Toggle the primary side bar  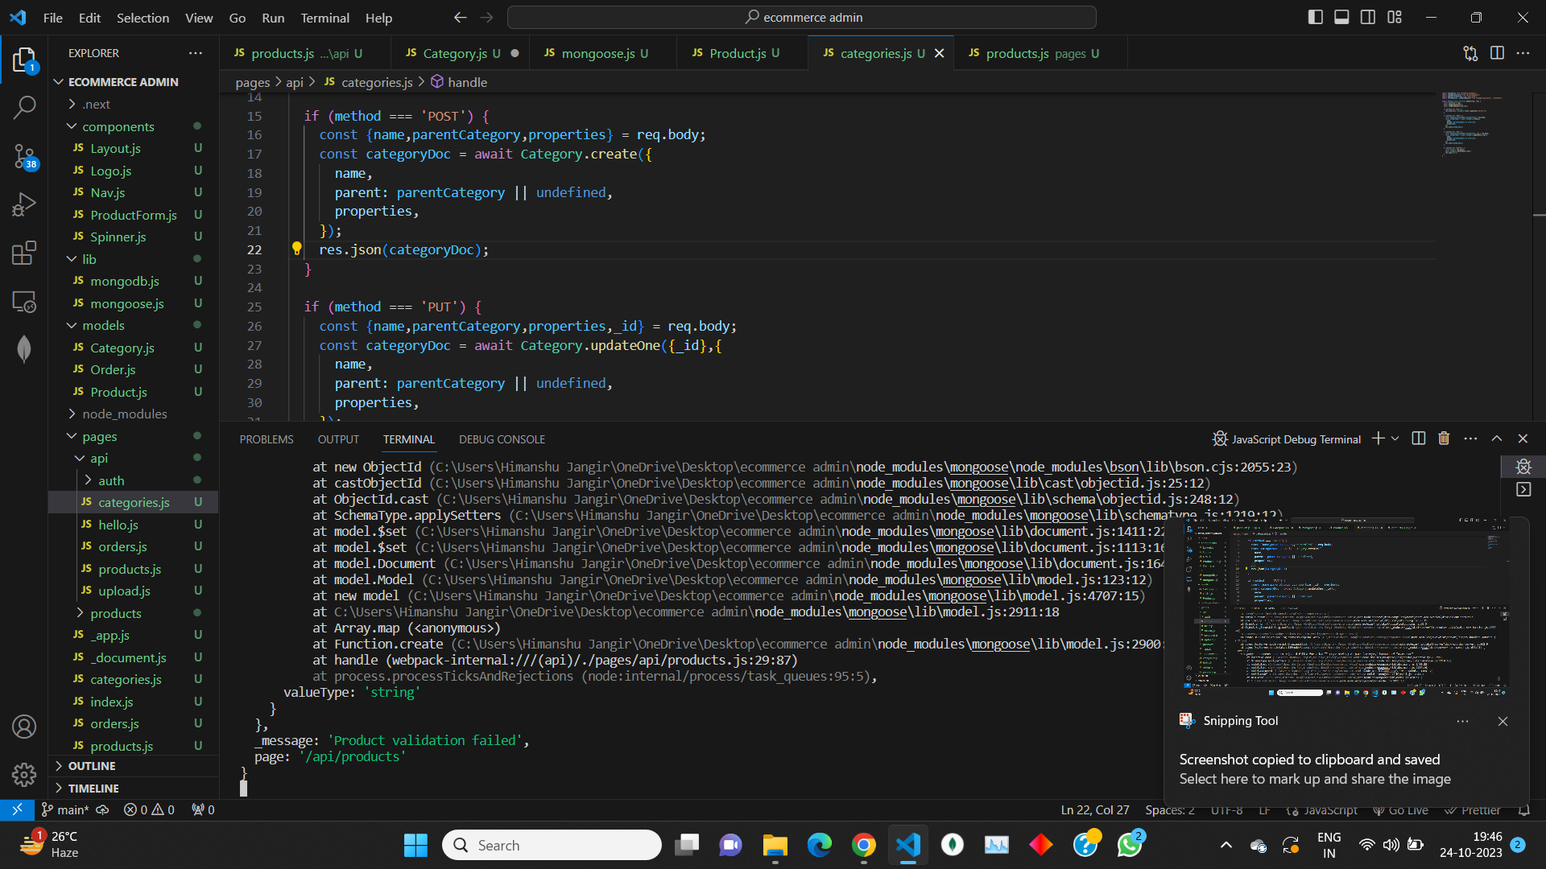[x=1316, y=16]
